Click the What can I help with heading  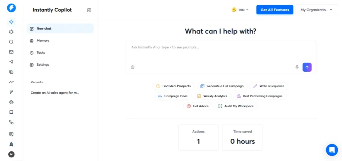click(220, 31)
